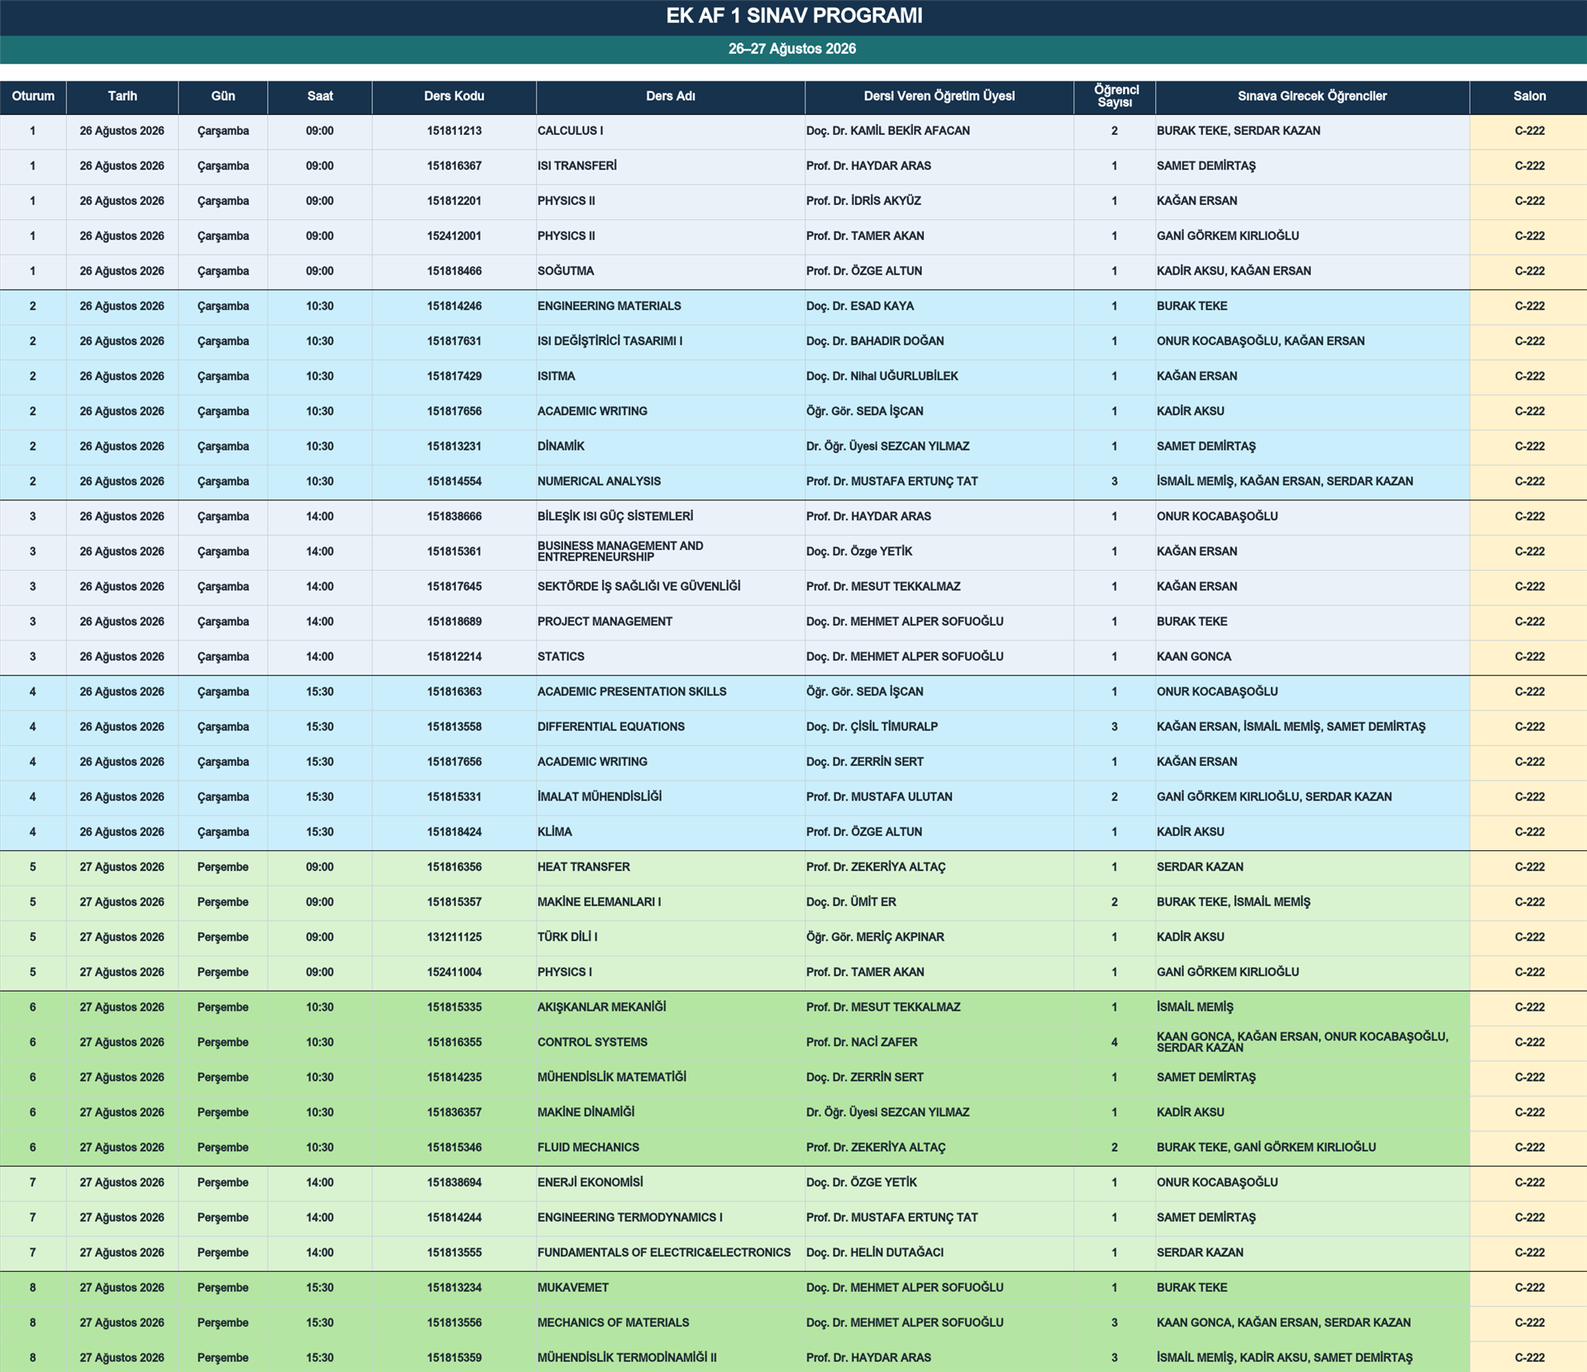Click the 'TÜRK DİLİ I' course cell

click(671, 937)
